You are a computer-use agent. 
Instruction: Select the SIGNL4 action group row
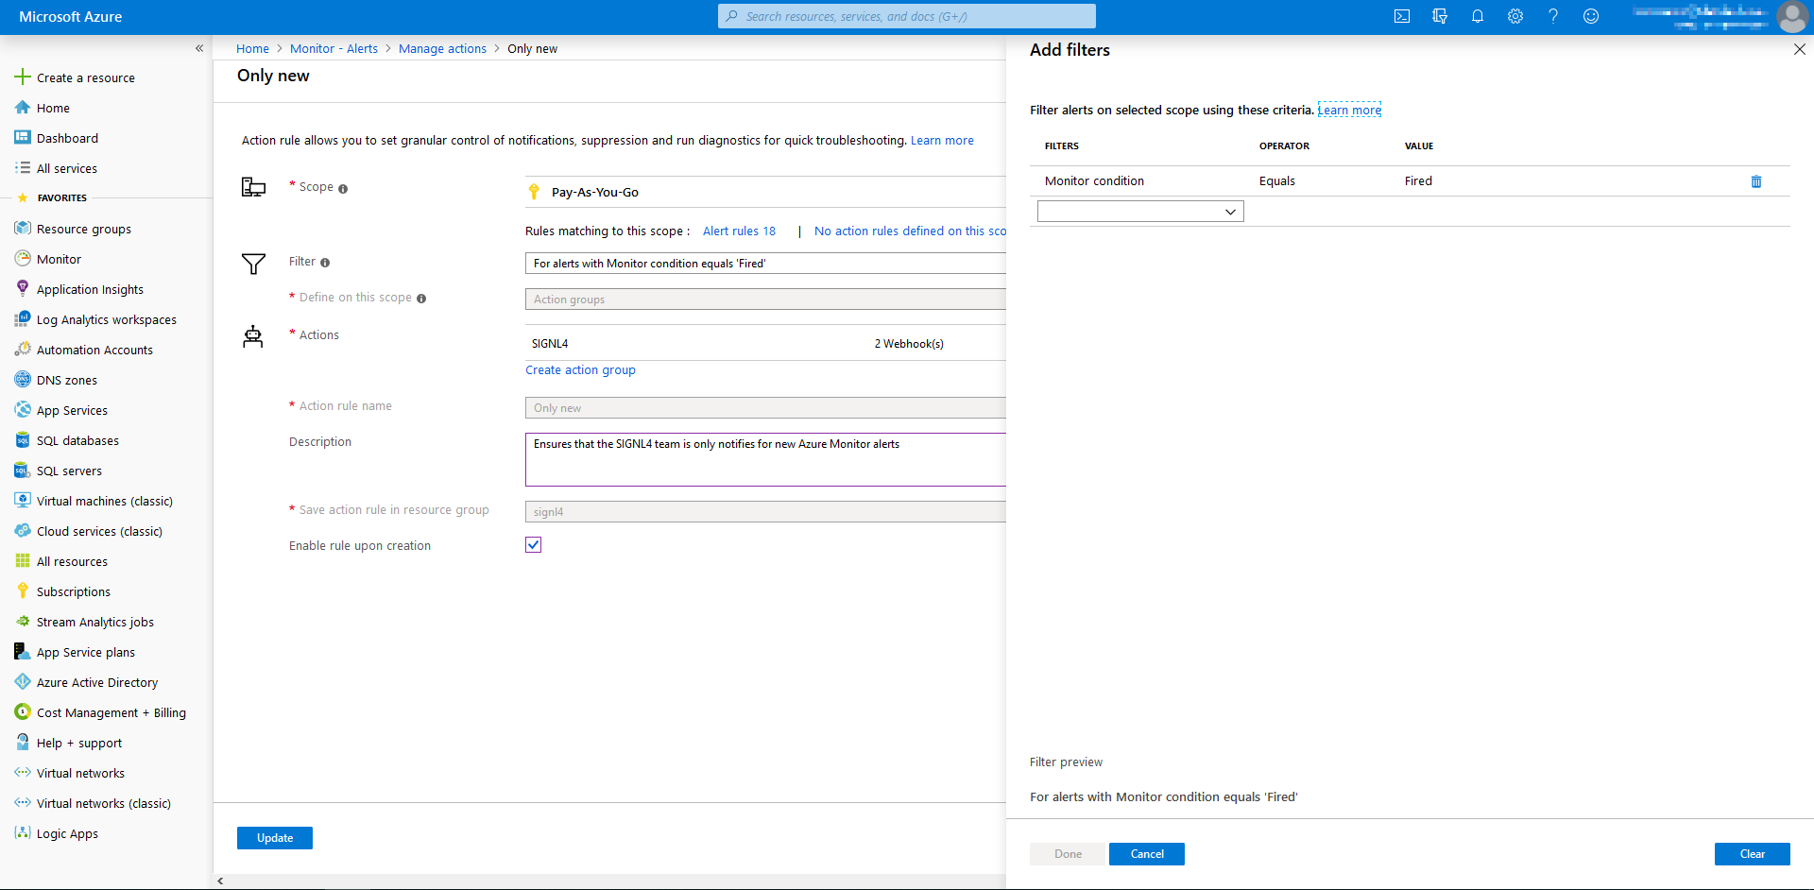tap(765, 343)
